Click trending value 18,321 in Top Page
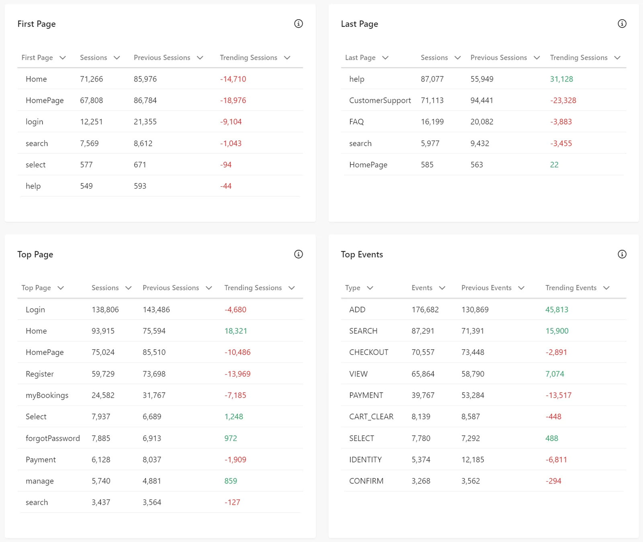The width and height of the screenshot is (643, 542). 236,331
